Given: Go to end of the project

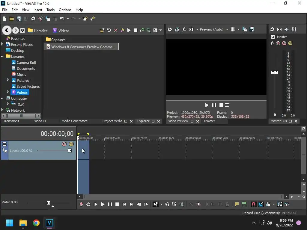Looking at the screenshot, I should (132, 204).
